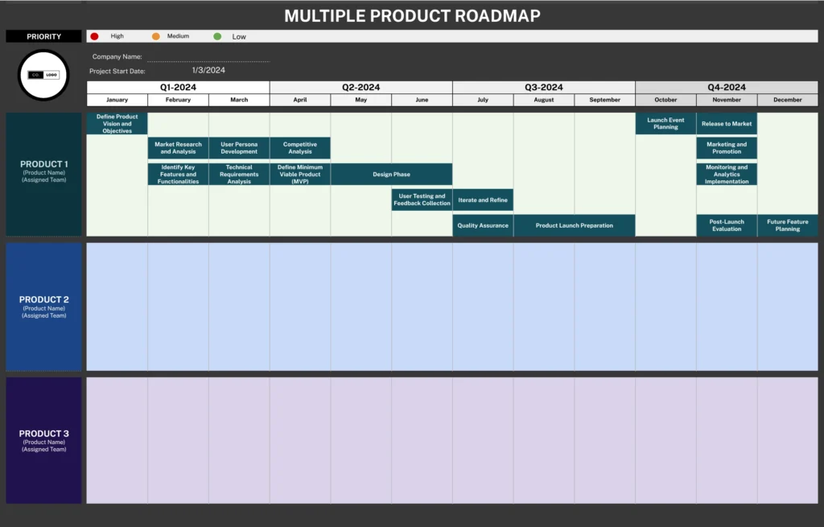Viewport: 824px width, 527px height.
Task: Select Identify Key Features and Functionalities block
Action: [178, 175]
